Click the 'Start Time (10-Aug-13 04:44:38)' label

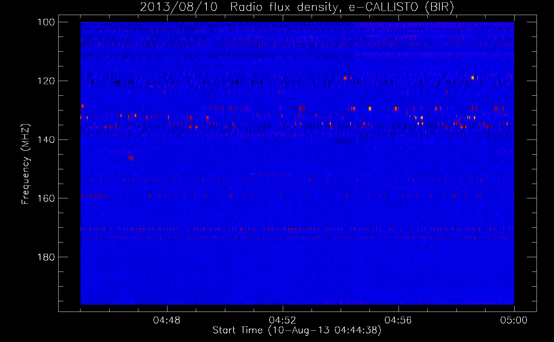point(297,330)
